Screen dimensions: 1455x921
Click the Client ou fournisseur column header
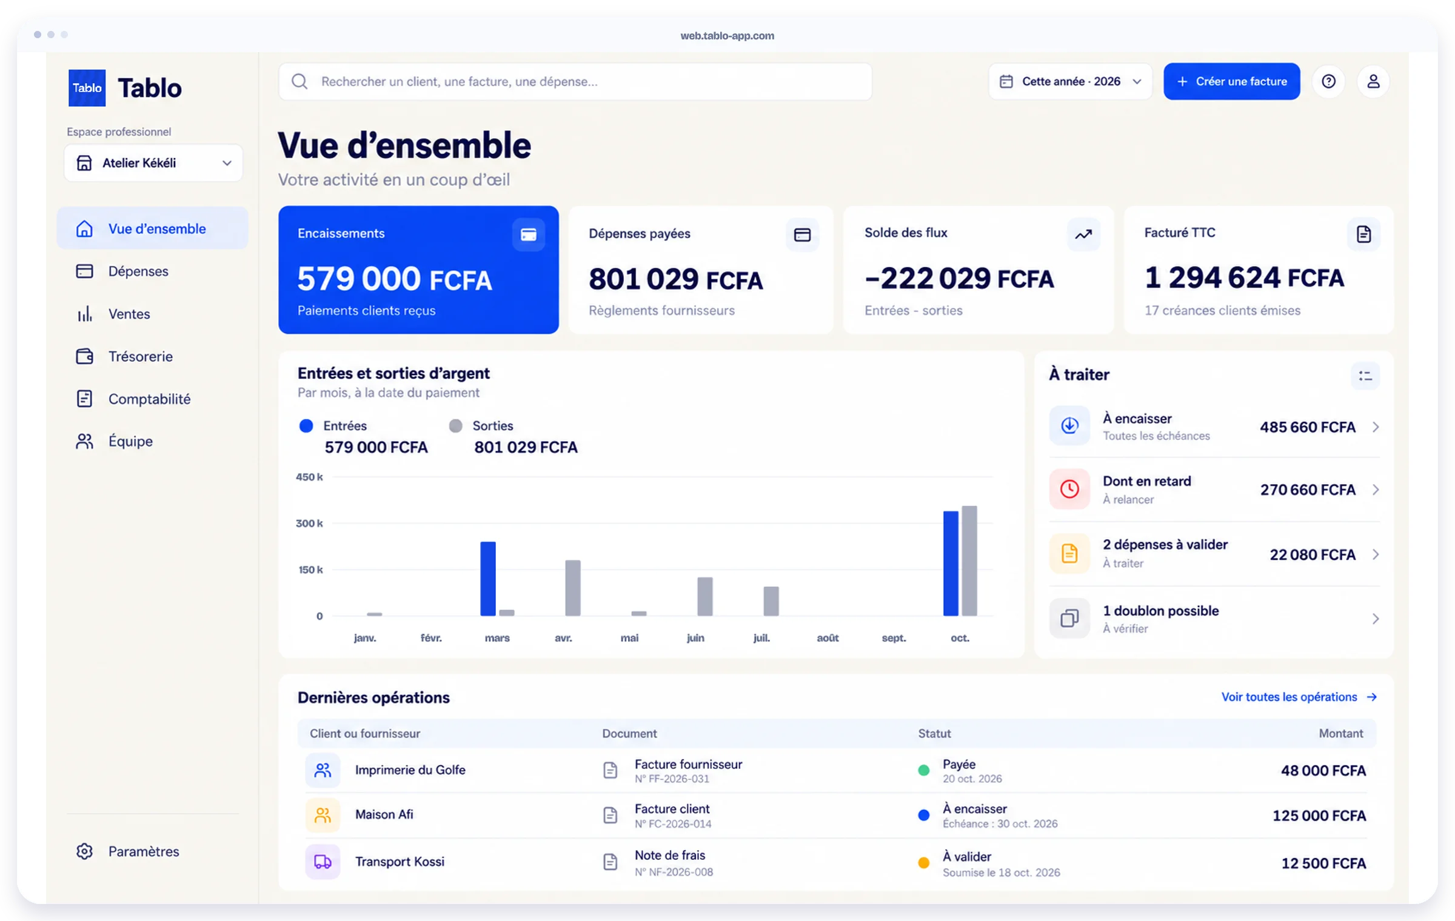pyautogui.click(x=365, y=733)
